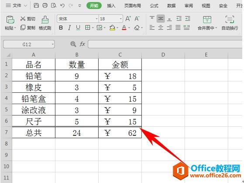Click the decrease indent icon
The width and height of the screenshot is (244, 183).
[x=179, y=19]
